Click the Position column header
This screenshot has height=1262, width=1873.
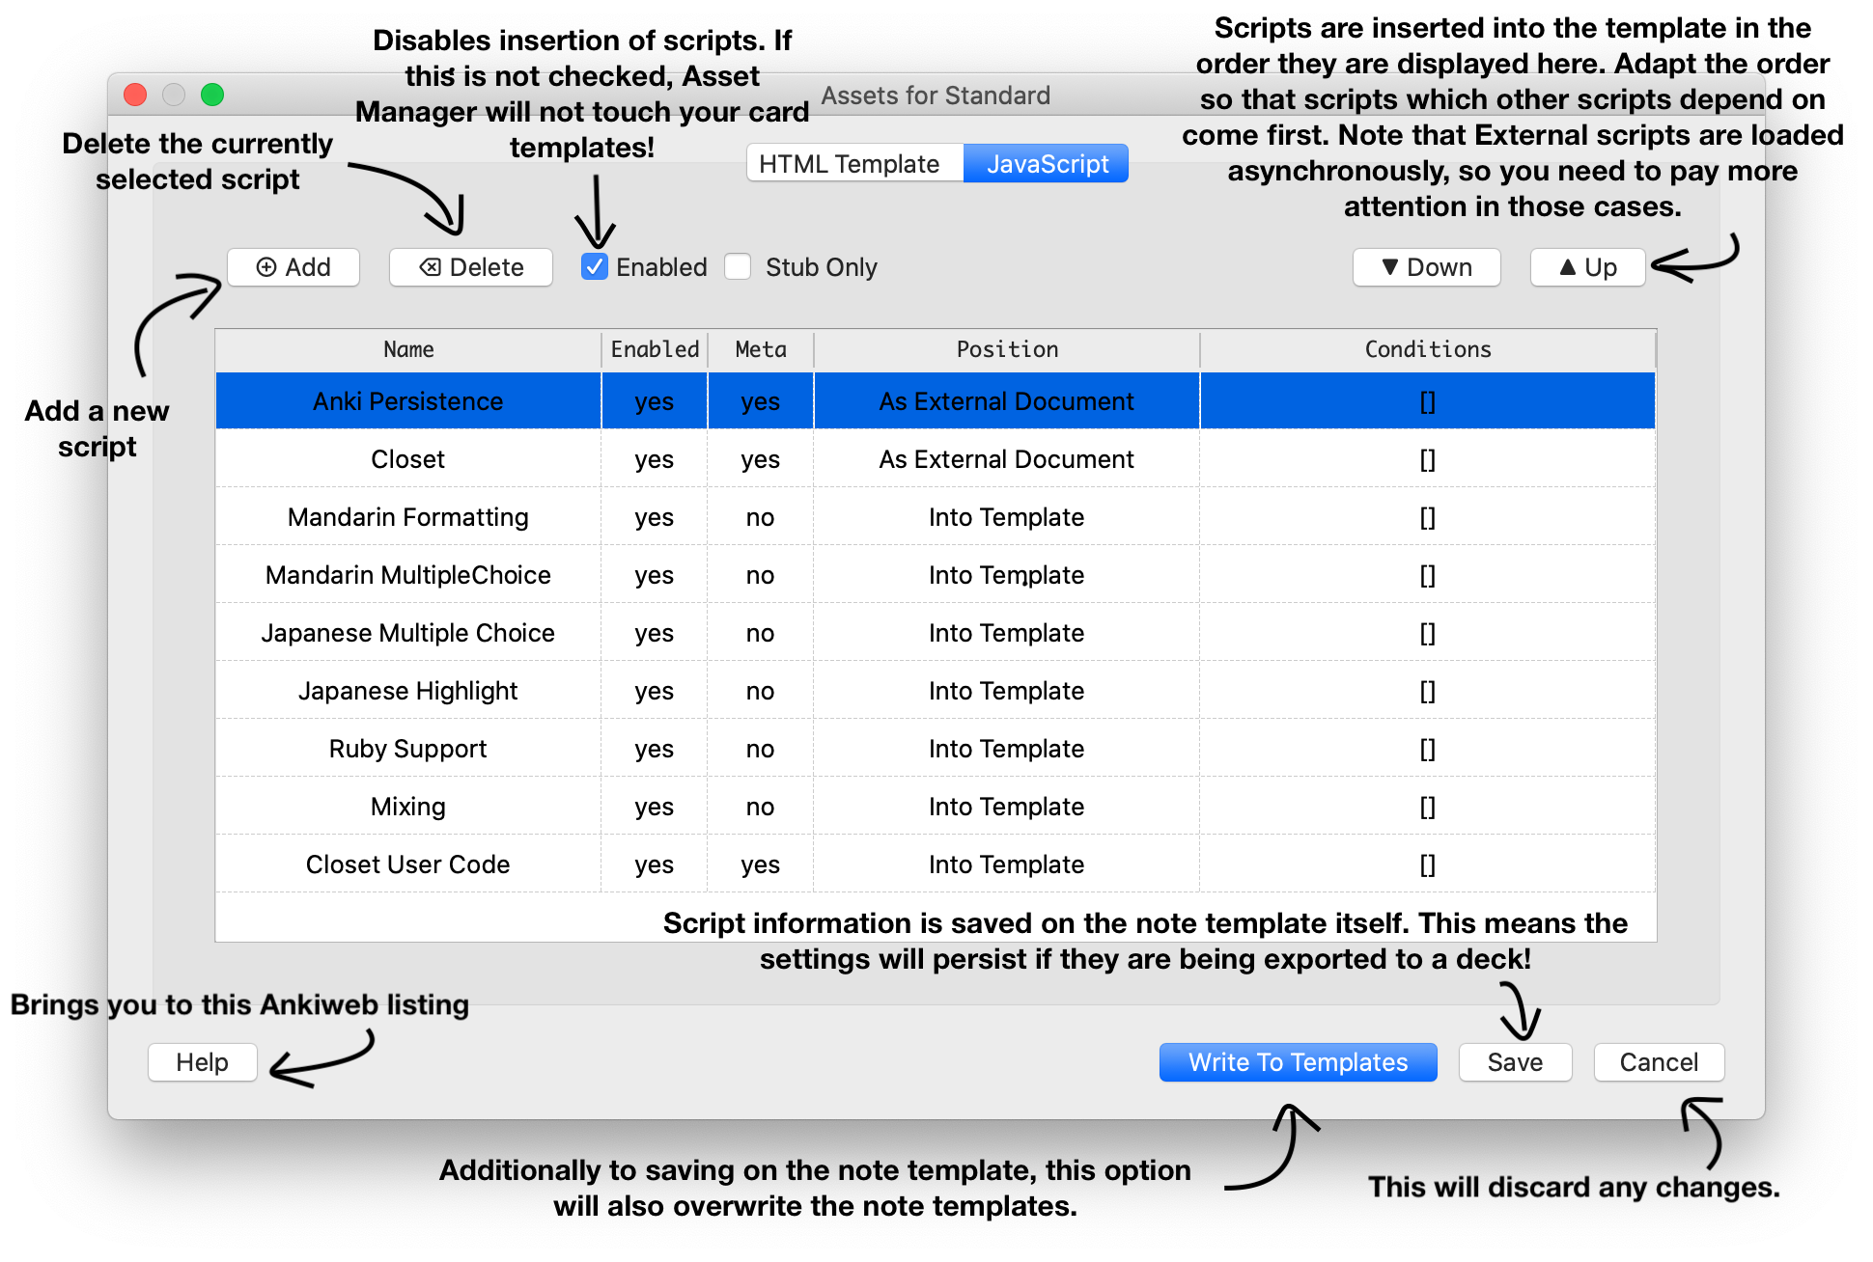[1006, 349]
